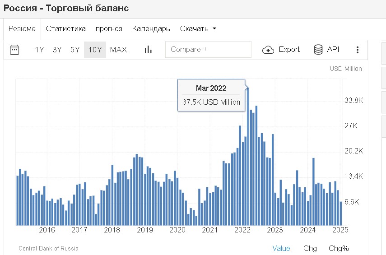The width and height of the screenshot is (386, 255).
Task: Open the прогноз tab
Action: click(109, 29)
